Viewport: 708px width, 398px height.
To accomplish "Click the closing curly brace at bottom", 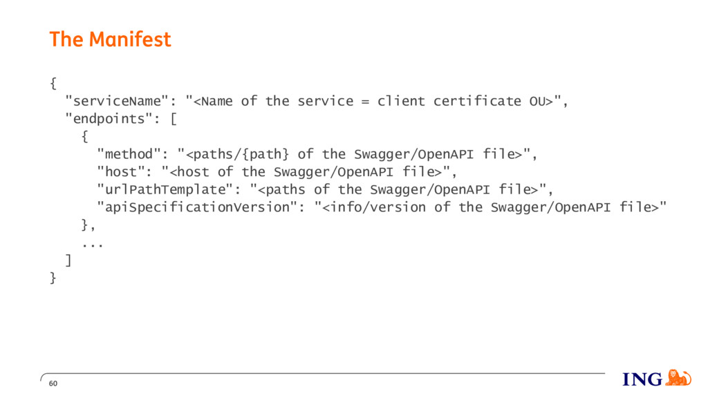I will click(53, 278).
